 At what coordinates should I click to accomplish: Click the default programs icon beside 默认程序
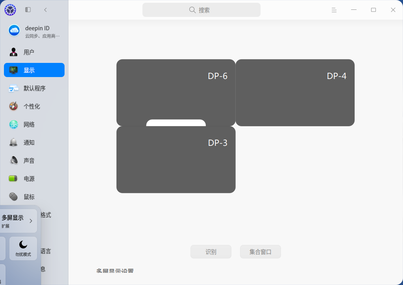pyautogui.click(x=13, y=88)
